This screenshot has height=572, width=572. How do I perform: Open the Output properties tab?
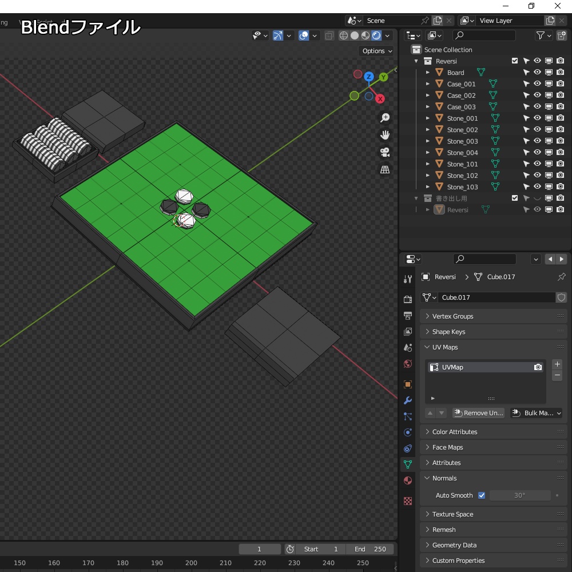(407, 316)
